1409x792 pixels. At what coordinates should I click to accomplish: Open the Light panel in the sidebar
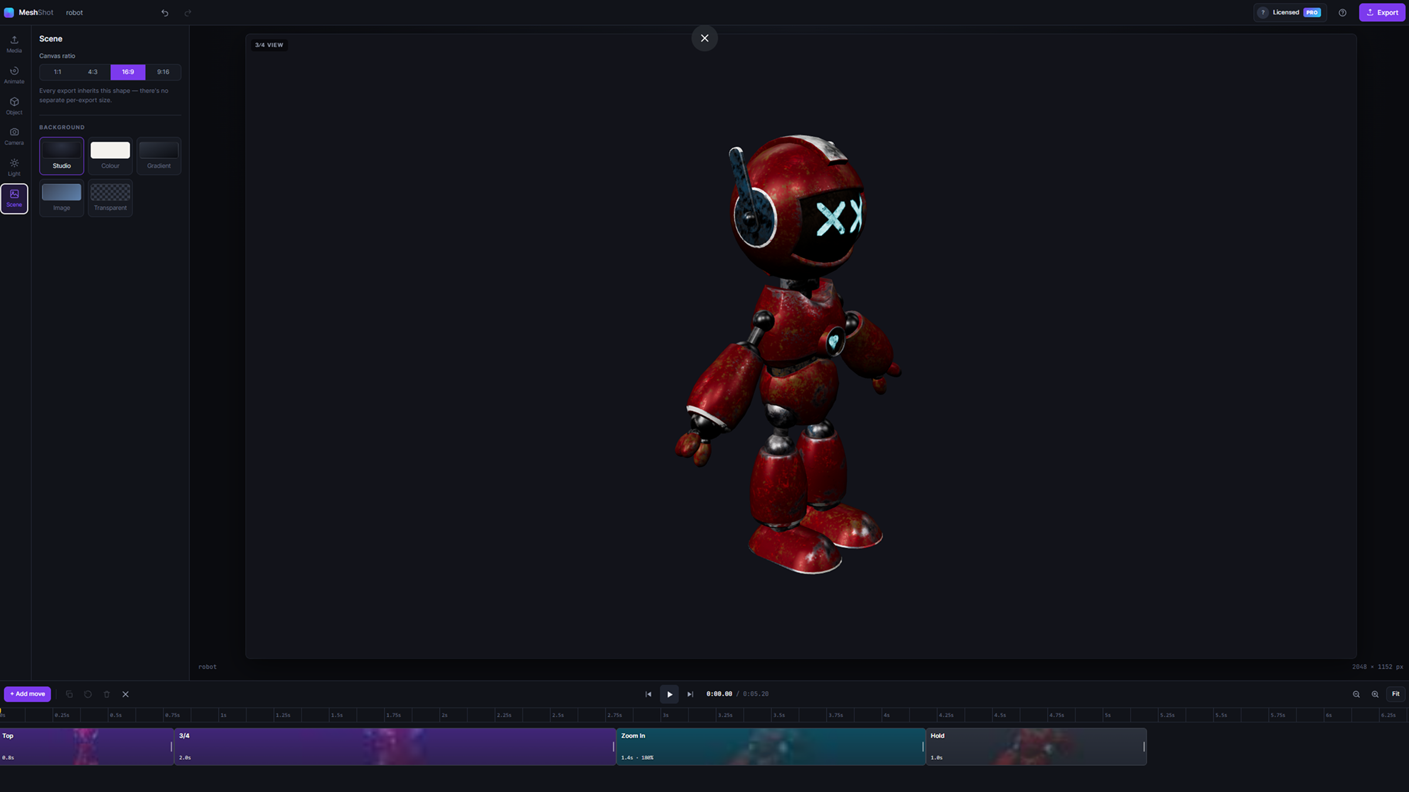pos(14,167)
